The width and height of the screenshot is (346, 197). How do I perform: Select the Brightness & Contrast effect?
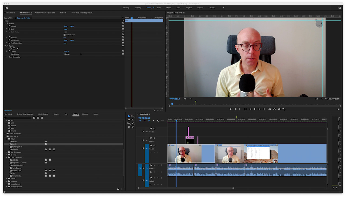click(x=19, y=163)
